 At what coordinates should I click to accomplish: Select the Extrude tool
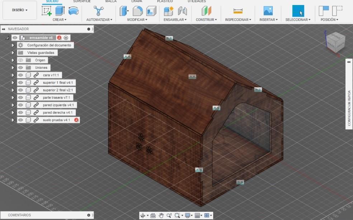60,11
